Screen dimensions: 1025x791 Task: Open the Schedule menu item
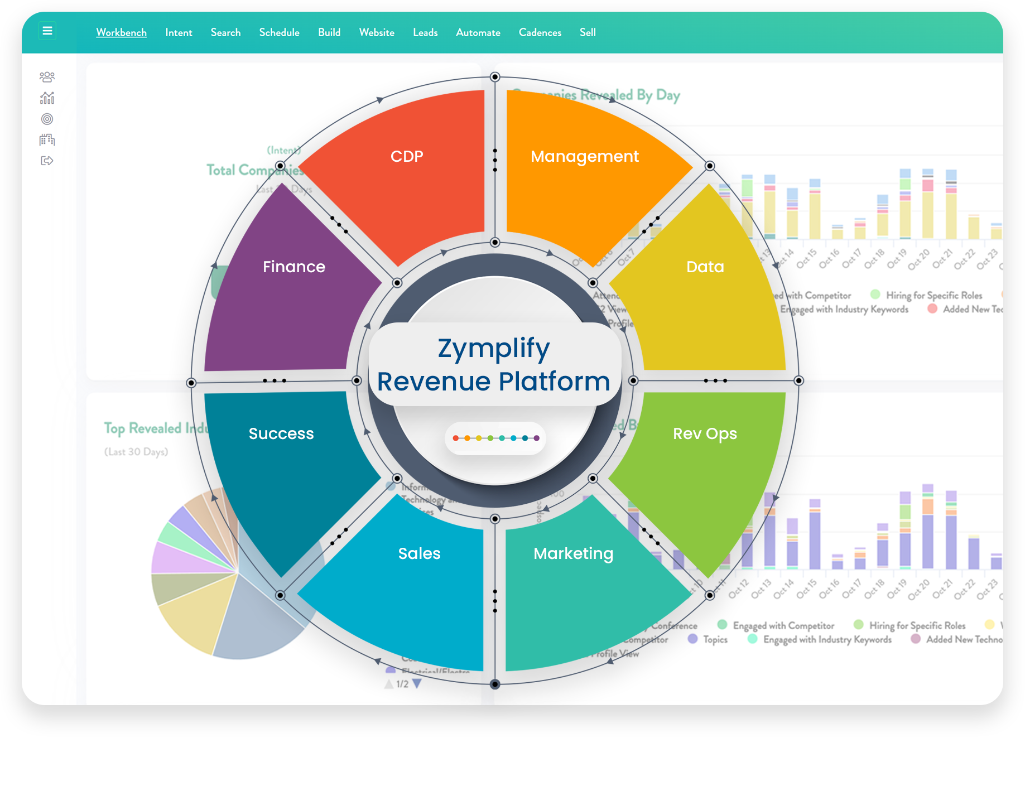pyautogui.click(x=279, y=32)
